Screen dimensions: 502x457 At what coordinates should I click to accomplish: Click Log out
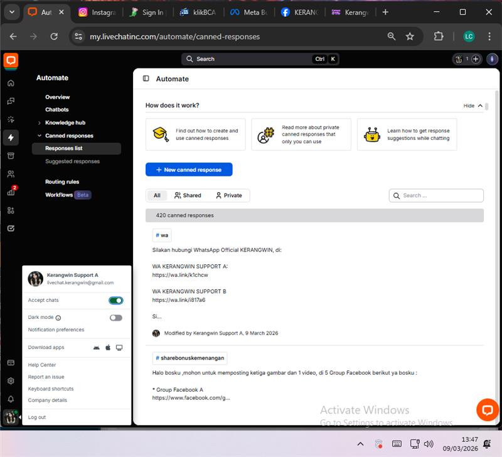tap(37, 417)
